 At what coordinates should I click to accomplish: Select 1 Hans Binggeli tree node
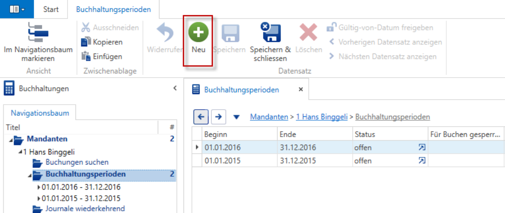49,151
